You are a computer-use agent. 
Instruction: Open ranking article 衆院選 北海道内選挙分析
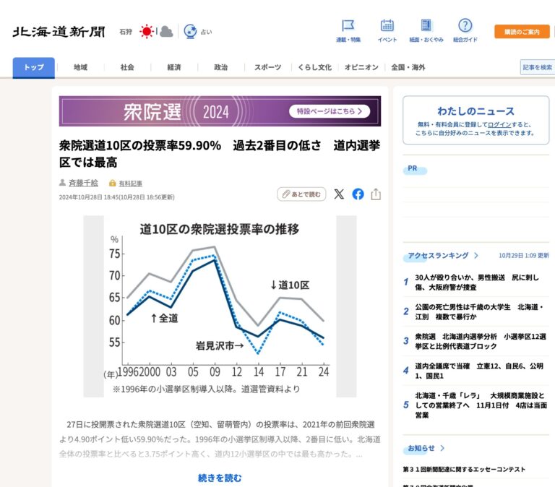(481, 341)
